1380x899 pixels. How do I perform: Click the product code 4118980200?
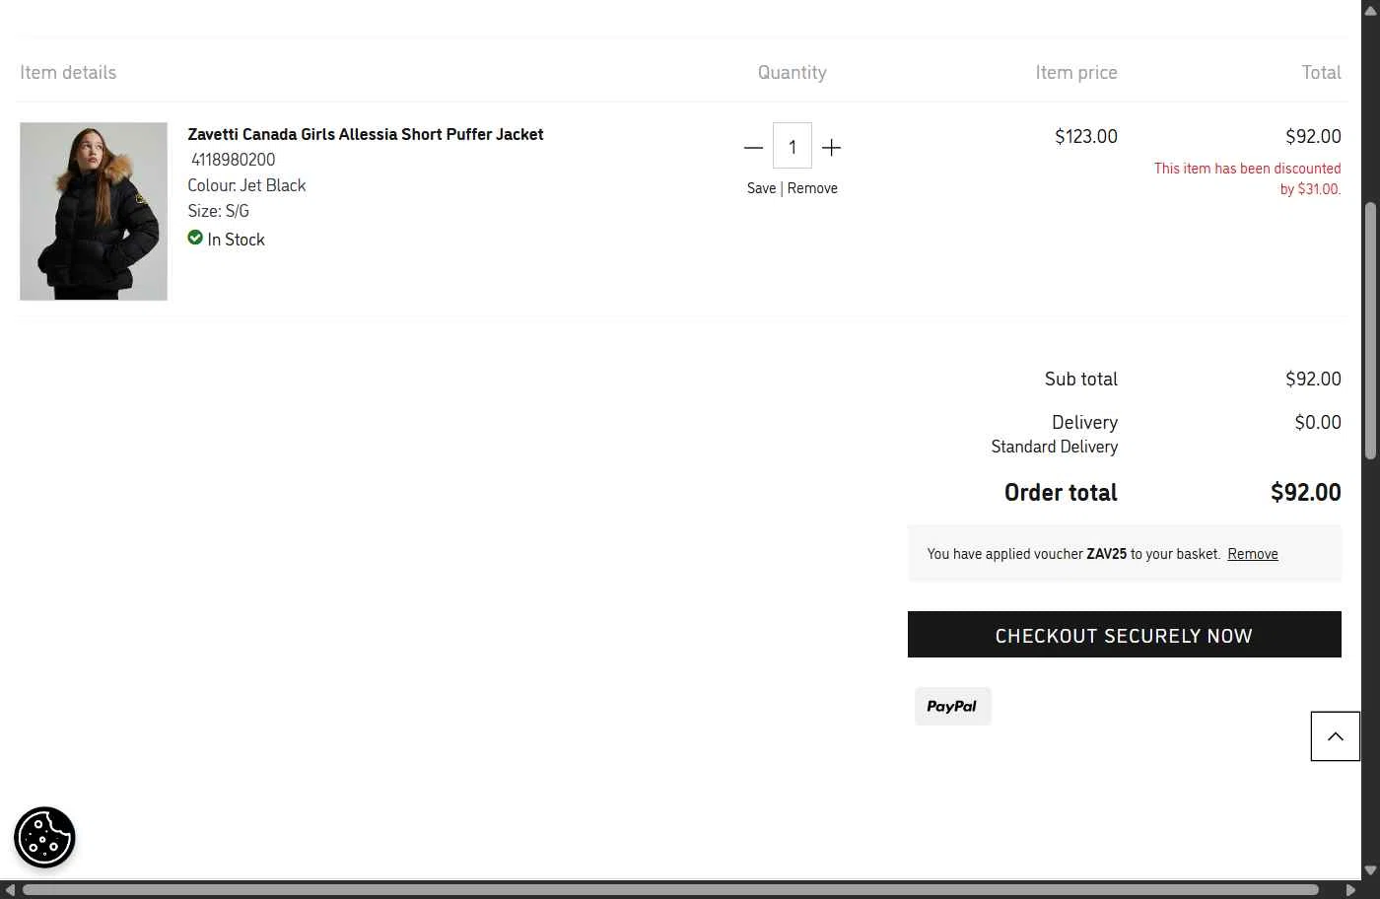click(234, 160)
